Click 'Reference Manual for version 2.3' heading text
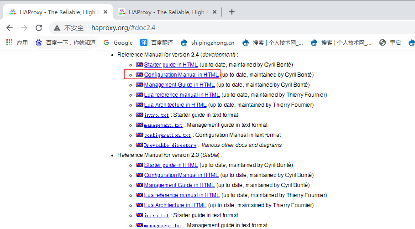 click(x=158, y=155)
